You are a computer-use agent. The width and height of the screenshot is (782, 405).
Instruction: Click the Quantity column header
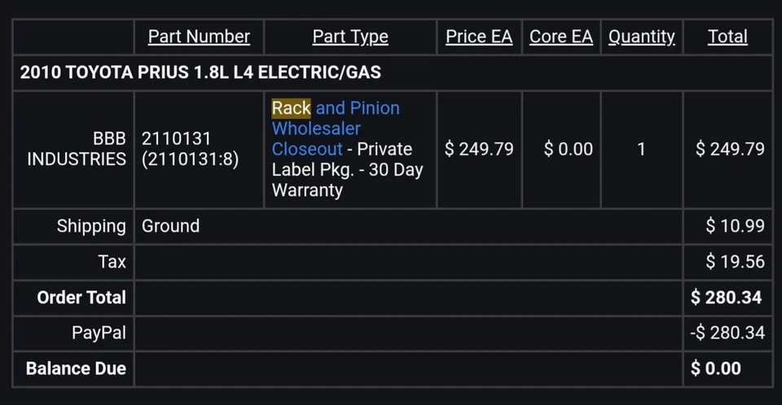(642, 37)
